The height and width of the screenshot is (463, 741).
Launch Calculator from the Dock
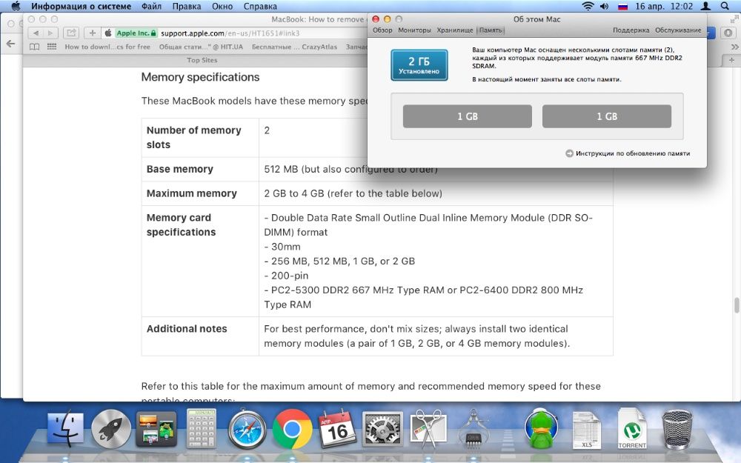202,428
